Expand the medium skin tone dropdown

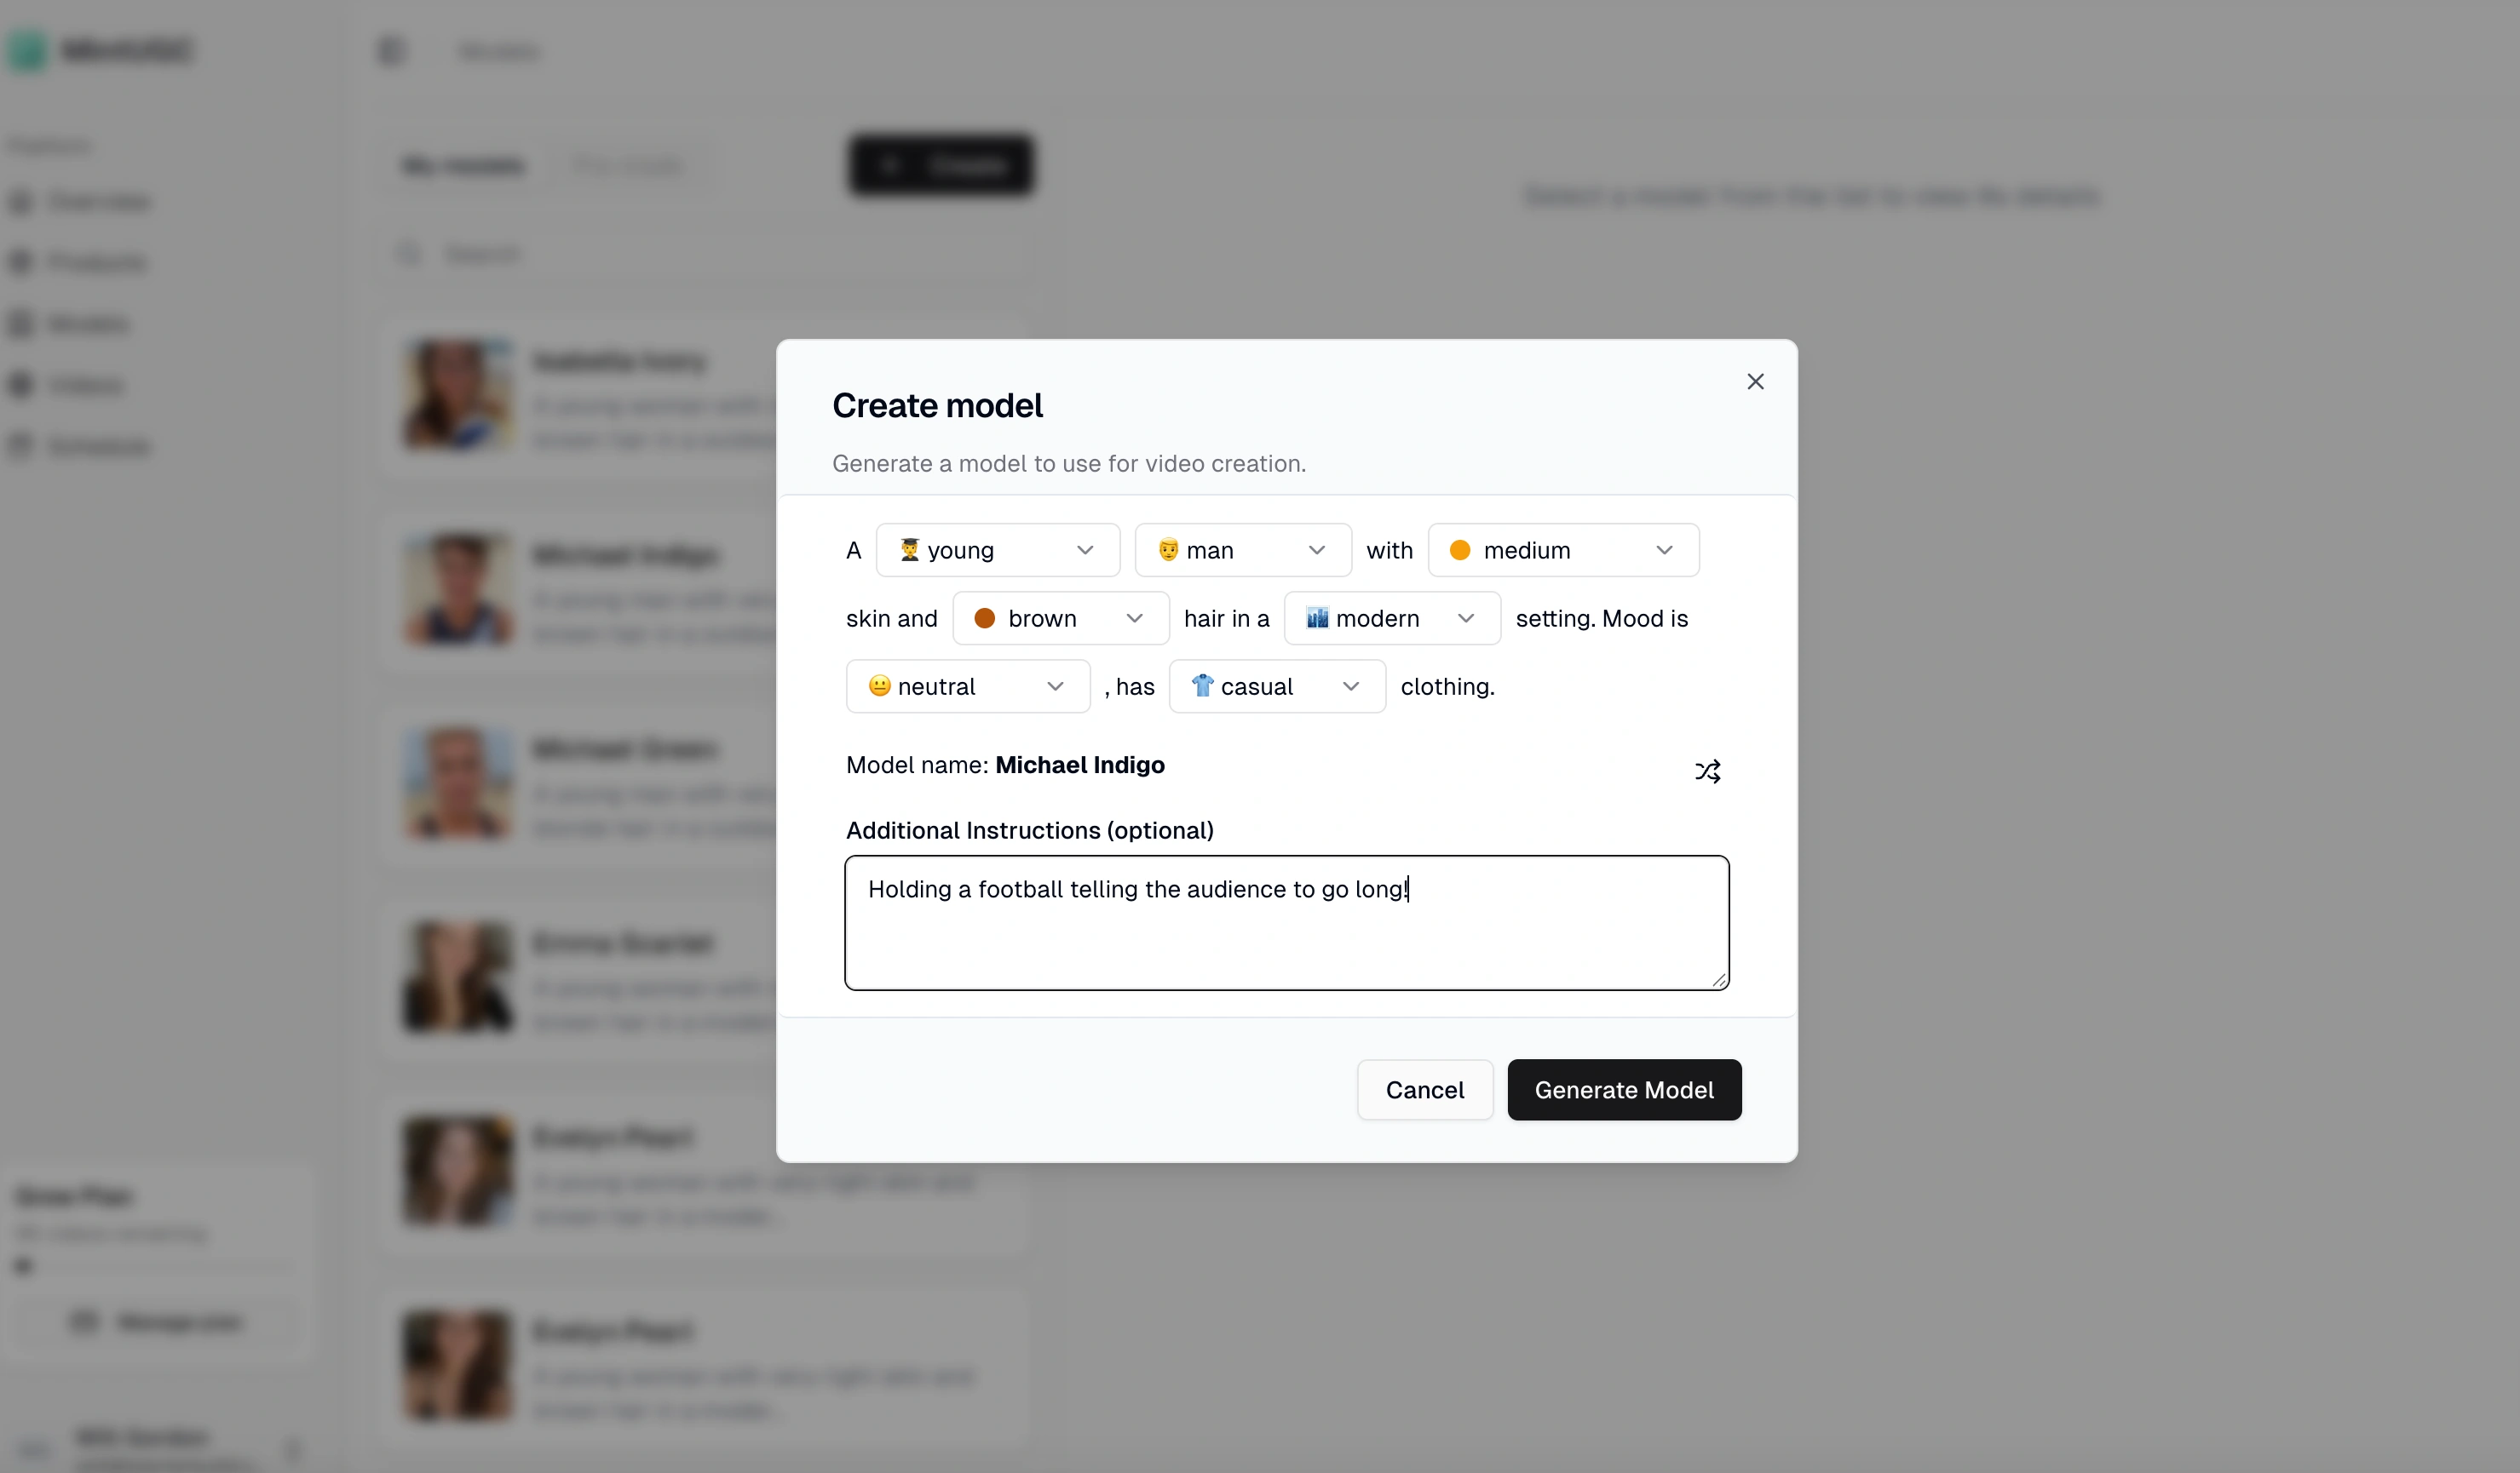point(1563,550)
